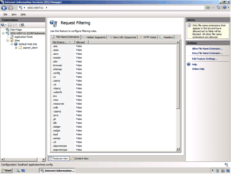Image resolution: width=231 pixels, height=174 pixels.
Task: Open the Application Pools node
Action: point(23,37)
